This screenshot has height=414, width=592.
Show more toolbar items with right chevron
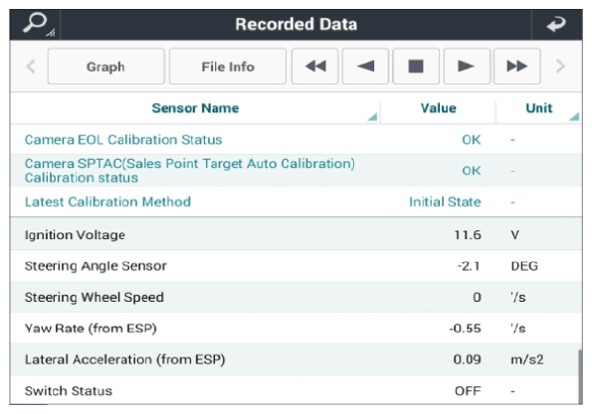(561, 67)
